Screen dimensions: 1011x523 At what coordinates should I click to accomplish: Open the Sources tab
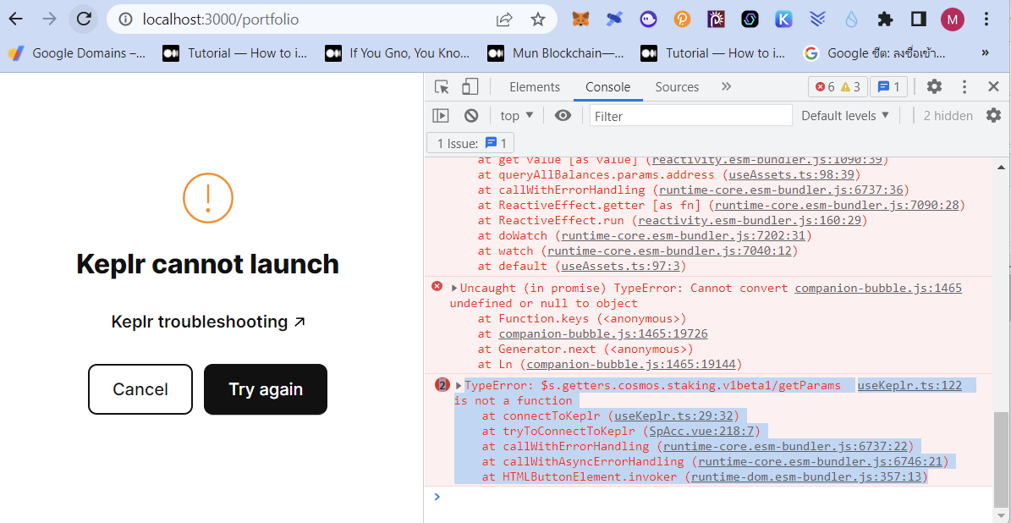[x=677, y=87]
